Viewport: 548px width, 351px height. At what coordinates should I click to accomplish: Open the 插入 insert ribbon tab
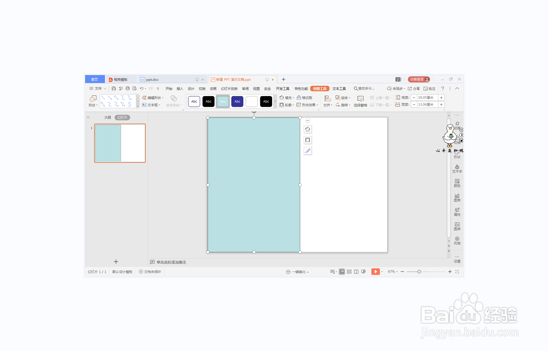(x=180, y=89)
